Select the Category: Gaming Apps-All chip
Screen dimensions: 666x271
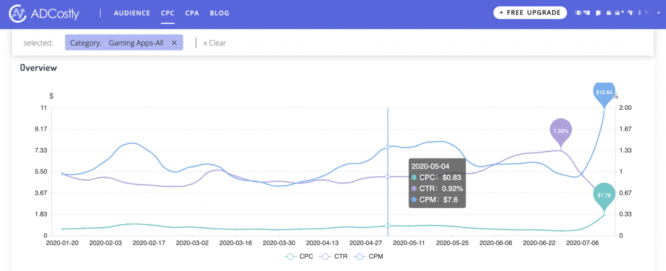[x=124, y=42]
